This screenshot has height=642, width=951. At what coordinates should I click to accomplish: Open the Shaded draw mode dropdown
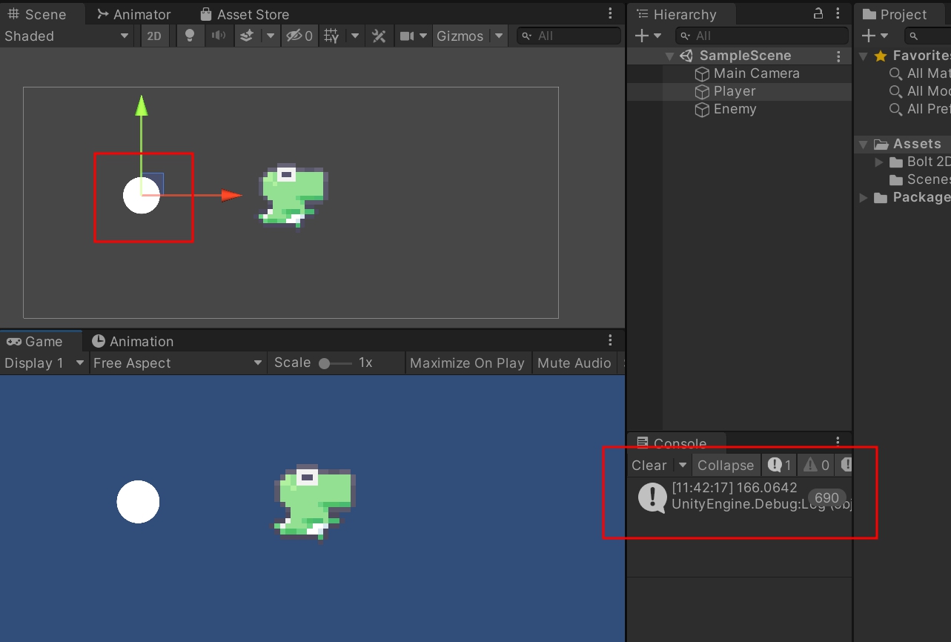tap(66, 36)
